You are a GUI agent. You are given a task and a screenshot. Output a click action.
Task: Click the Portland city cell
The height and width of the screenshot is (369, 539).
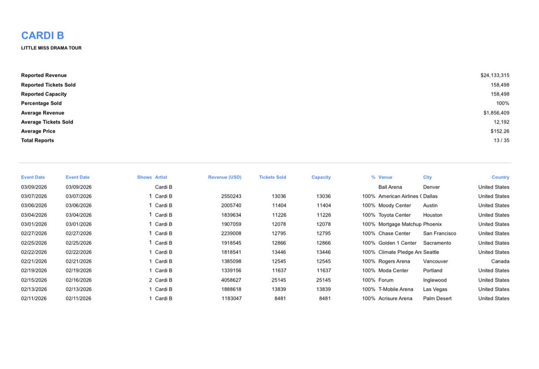coord(433,271)
